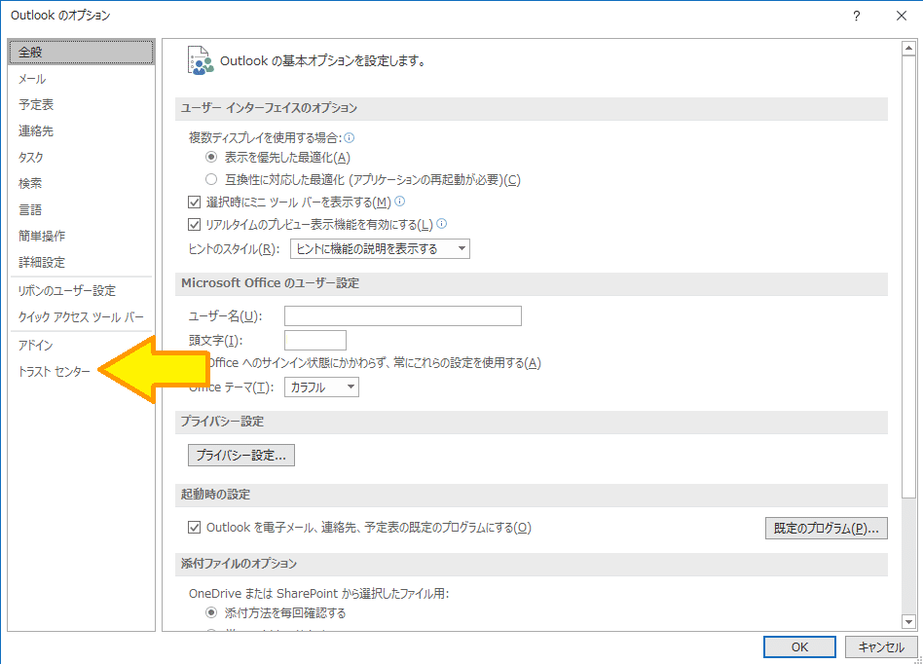Open 言語 options category
Viewport: 923px width, 664px height.
coord(81,209)
